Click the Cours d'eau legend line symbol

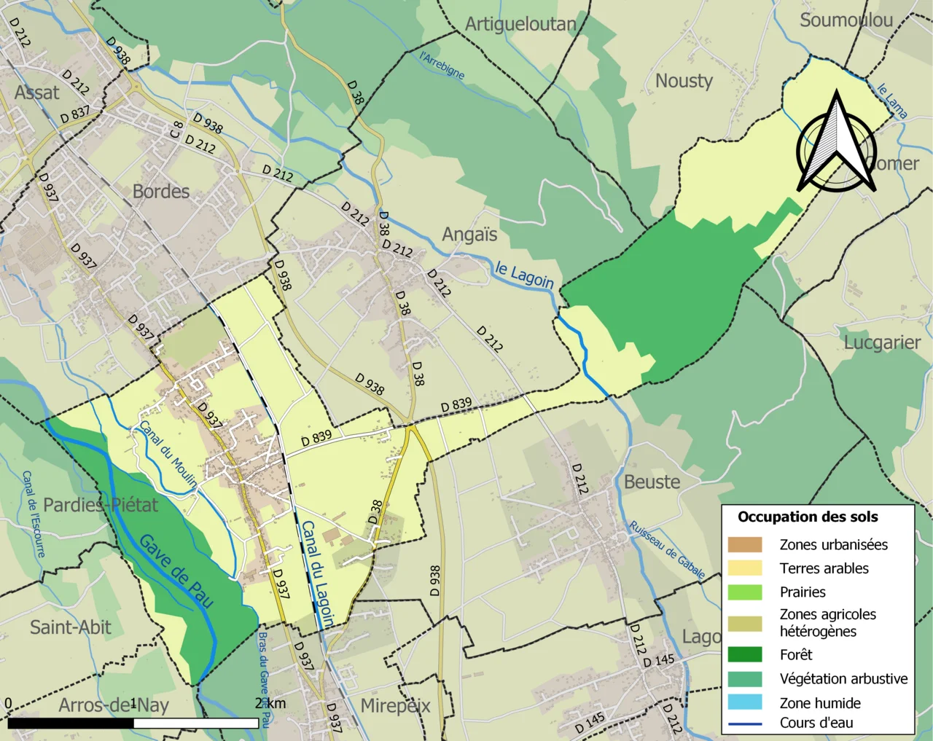tap(744, 723)
